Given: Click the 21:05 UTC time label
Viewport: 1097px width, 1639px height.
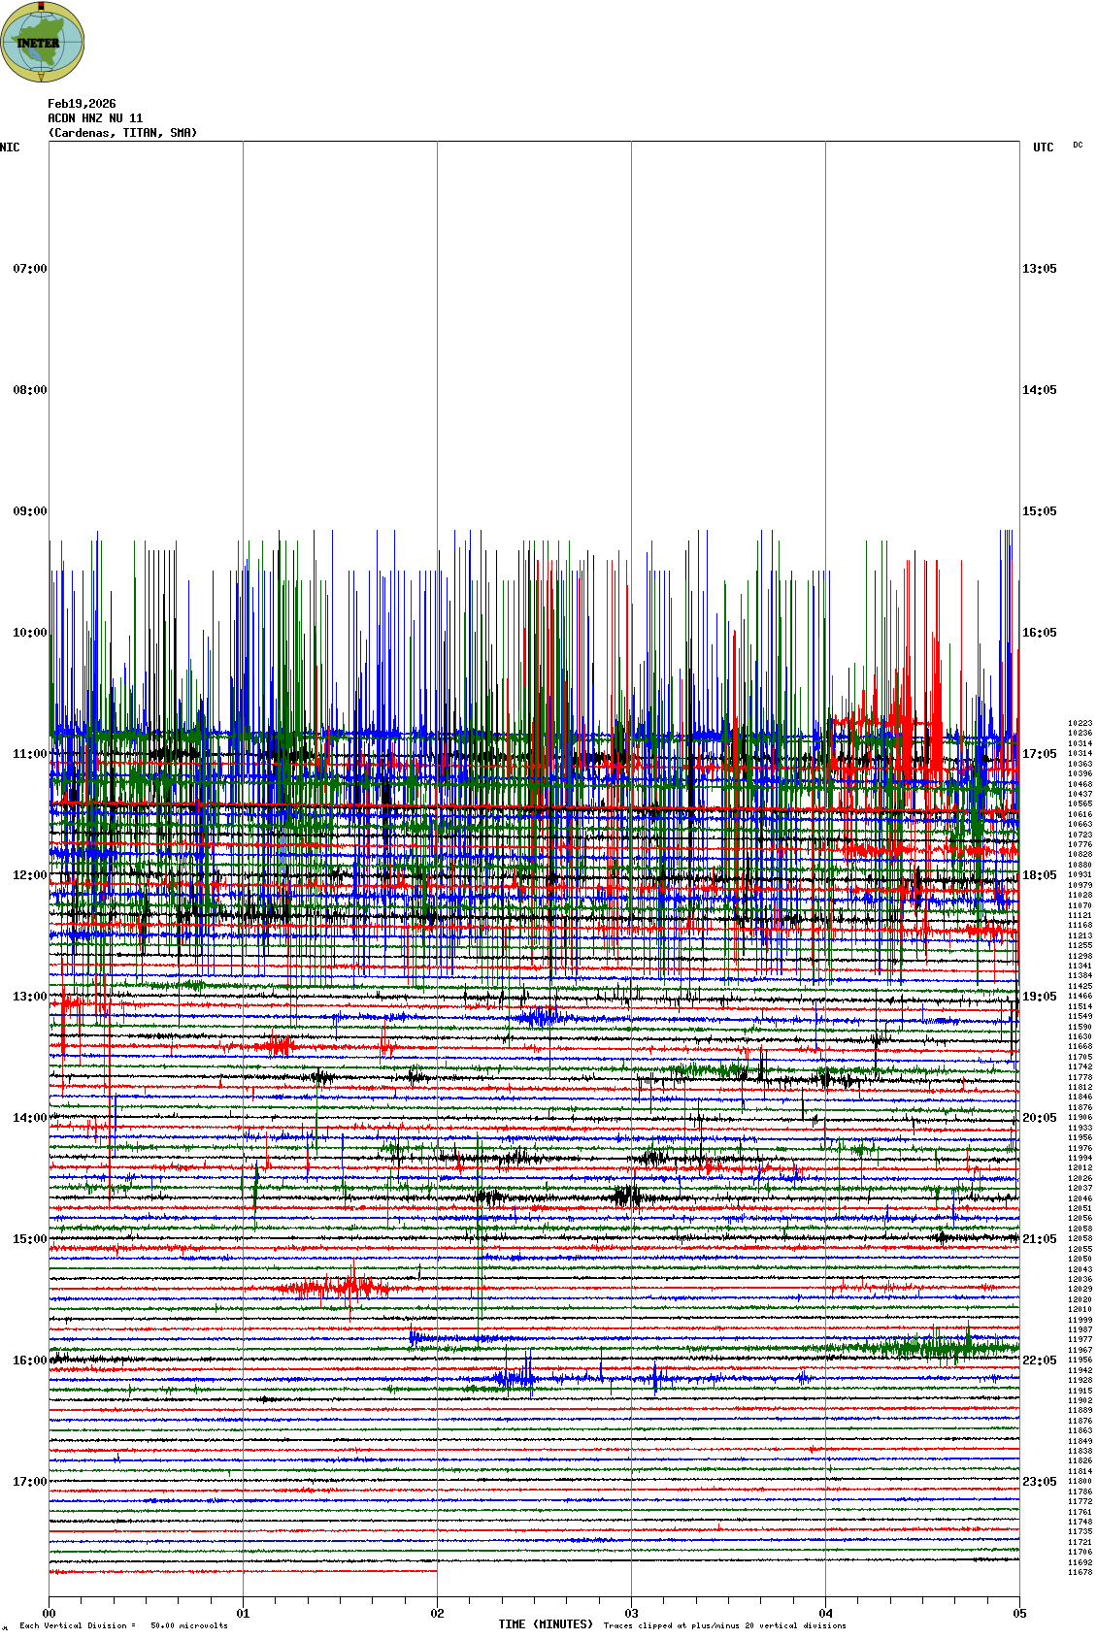Looking at the screenshot, I should click(1039, 1239).
